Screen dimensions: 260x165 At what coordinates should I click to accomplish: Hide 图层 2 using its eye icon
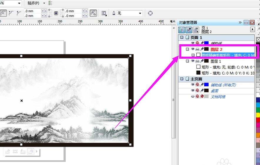tap(193, 49)
